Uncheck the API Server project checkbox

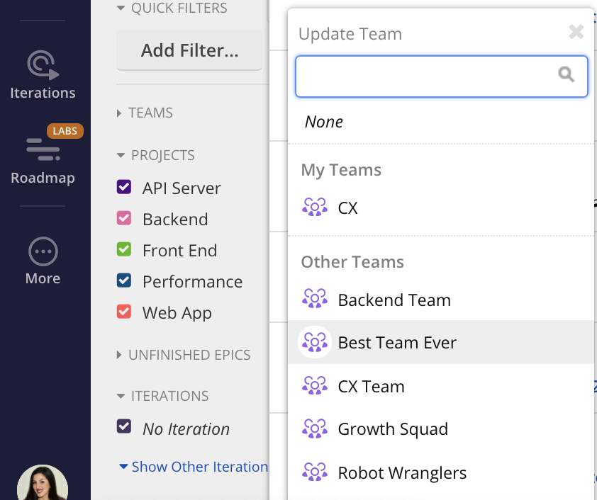pyautogui.click(x=124, y=187)
